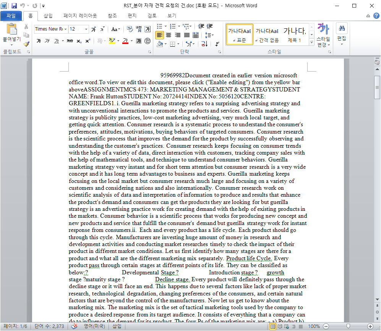
Task: Activate the Format Painter brush icon
Action: pyautogui.click(x=26, y=44)
